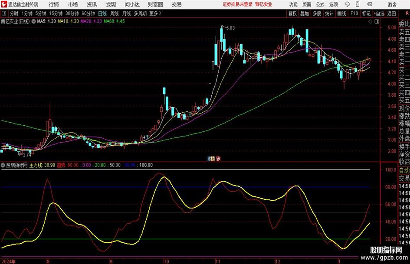Toggle the side panel icon at chart top right
The height and width of the screenshot is (264, 410).
377,22
